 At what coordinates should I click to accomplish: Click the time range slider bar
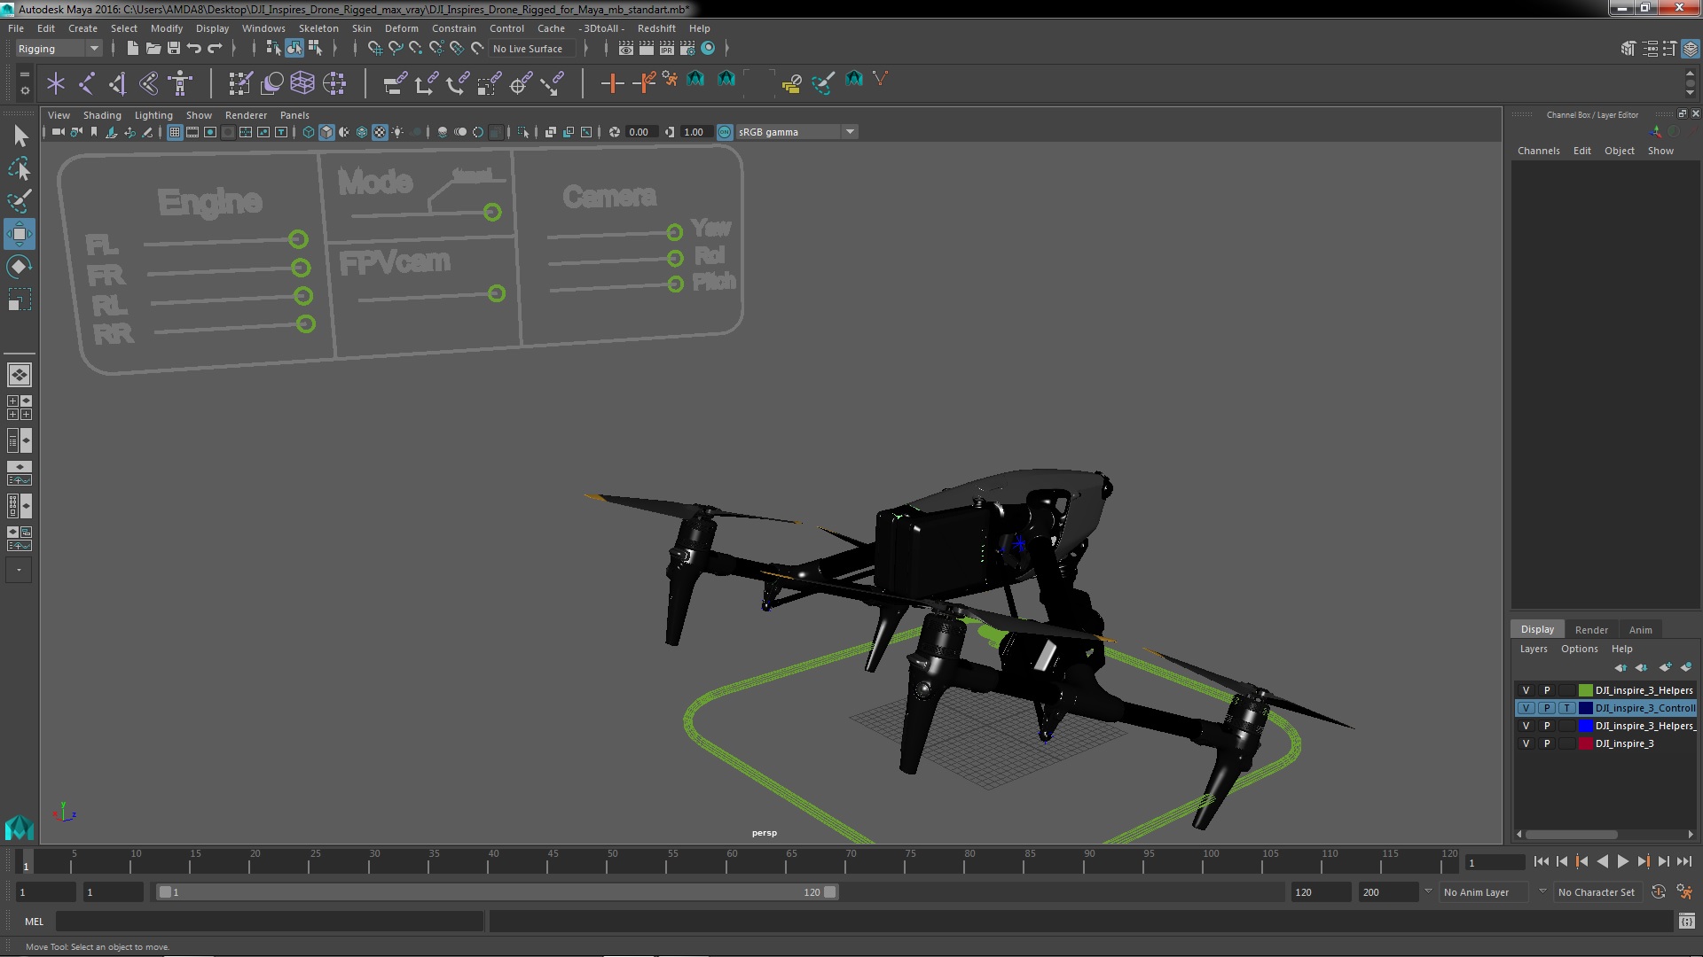click(497, 892)
